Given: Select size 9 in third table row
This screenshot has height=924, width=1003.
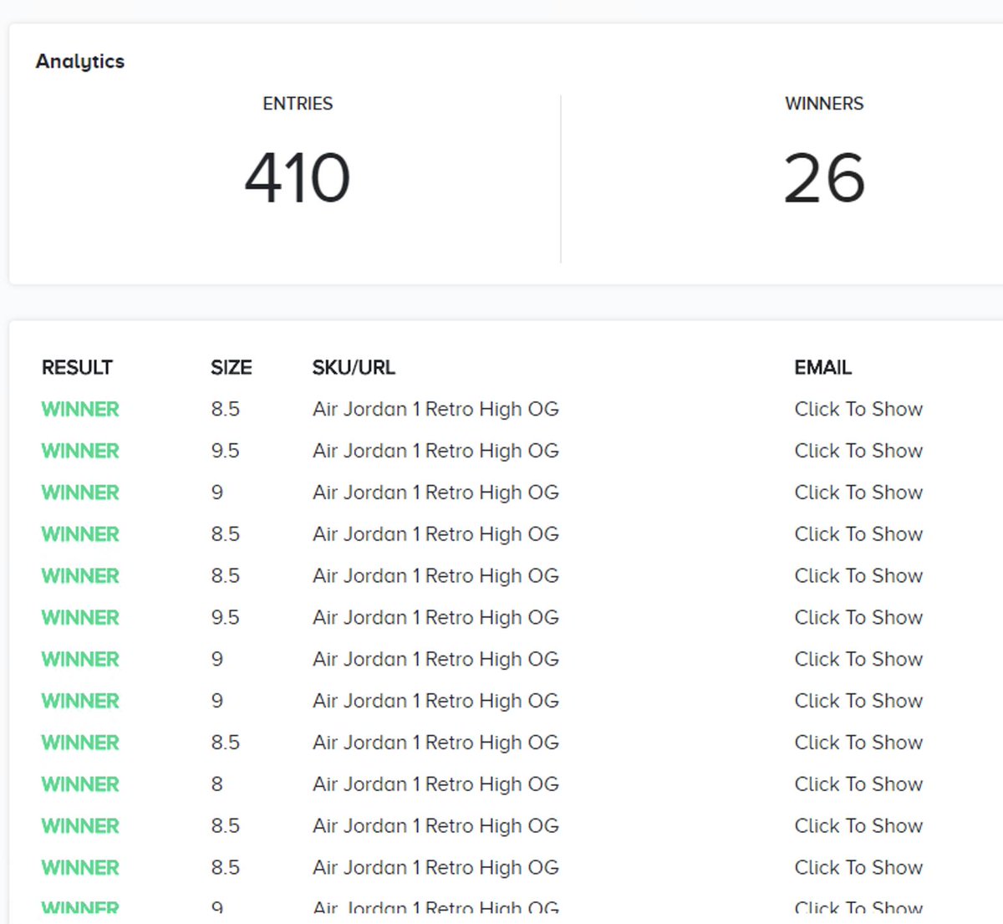Looking at the screenshot, I should [x=216, y=493].
